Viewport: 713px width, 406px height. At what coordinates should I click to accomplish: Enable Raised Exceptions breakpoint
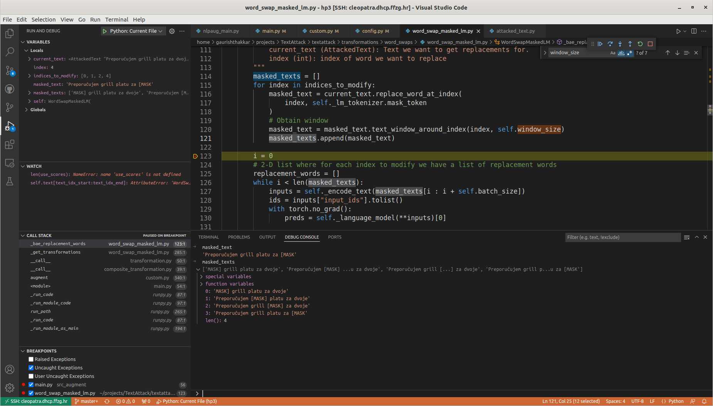31,359
